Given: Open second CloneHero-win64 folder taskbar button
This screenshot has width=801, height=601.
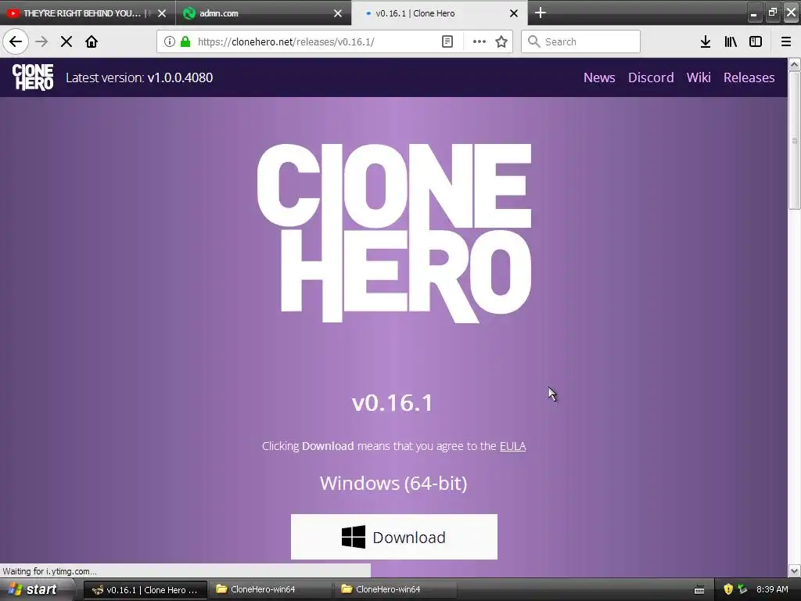Looking at the screenshot, I should click(396, 590).
